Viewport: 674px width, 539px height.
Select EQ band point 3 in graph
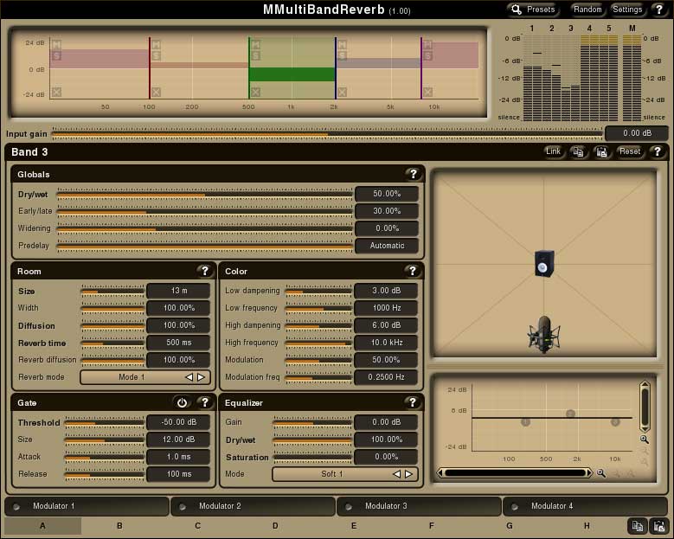click(615, 422)
